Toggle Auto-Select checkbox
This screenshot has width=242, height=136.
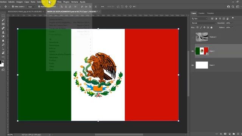[x=13, y=7]
